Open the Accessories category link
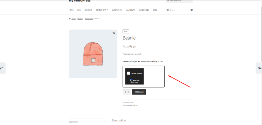Screen dimensions: 262x125 coord(133,105)
